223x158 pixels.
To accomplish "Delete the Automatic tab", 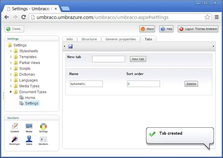I will point(191,84).
